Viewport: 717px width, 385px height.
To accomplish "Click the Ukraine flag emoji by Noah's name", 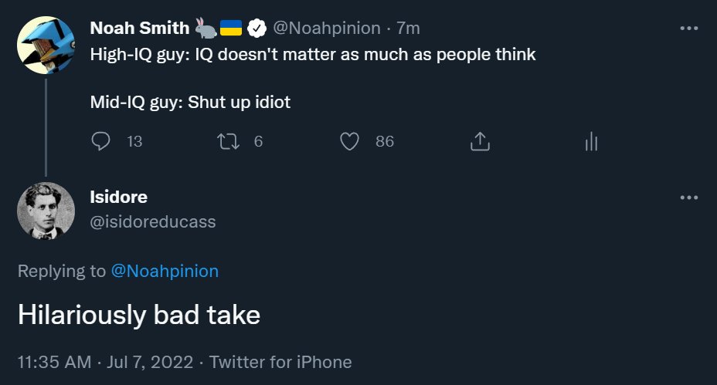I will (x=231, y=29).
